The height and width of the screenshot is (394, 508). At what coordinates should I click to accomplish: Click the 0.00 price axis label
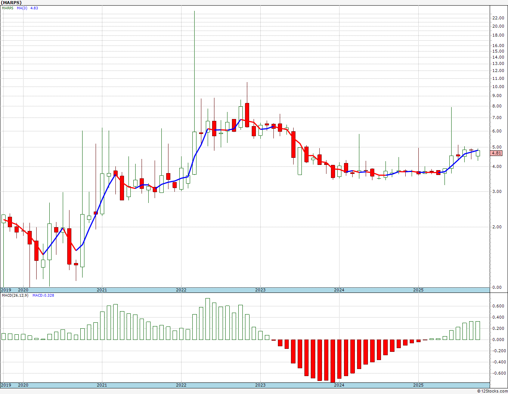(x=497, y=287)
